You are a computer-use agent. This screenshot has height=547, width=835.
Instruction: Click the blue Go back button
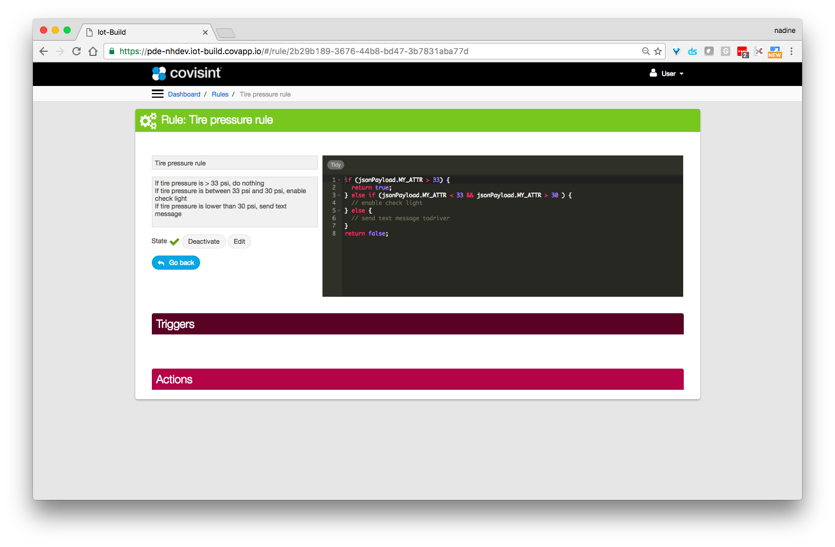176,263
